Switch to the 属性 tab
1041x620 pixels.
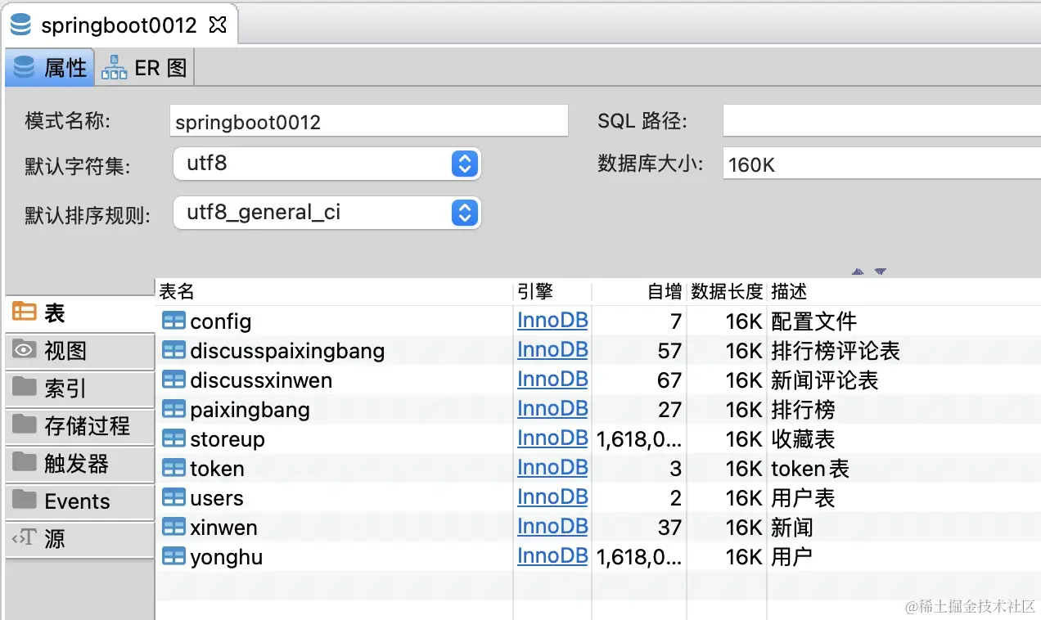[50, 67]
